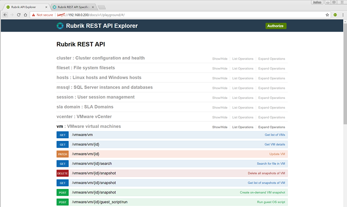
Task: Expand the cluster section heading
Action: [101, 58]
